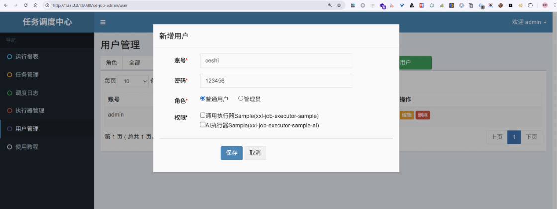This screenshot has height=209, width=557.
Task: Check the 通用执行器Sample permission checkbox
Action: [203, 115]
